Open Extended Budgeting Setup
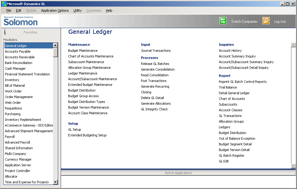 point(87,135)
